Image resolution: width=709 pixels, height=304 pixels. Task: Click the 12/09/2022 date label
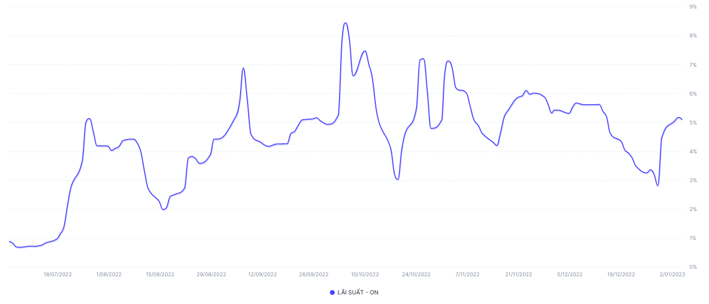(263, 275)
